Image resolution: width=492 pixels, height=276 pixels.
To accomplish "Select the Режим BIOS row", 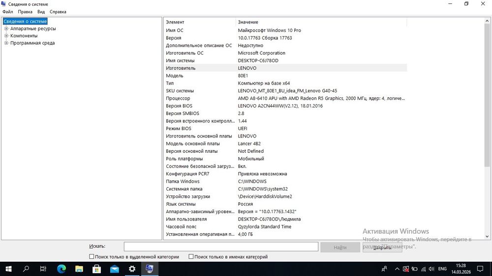I will 285,129.
